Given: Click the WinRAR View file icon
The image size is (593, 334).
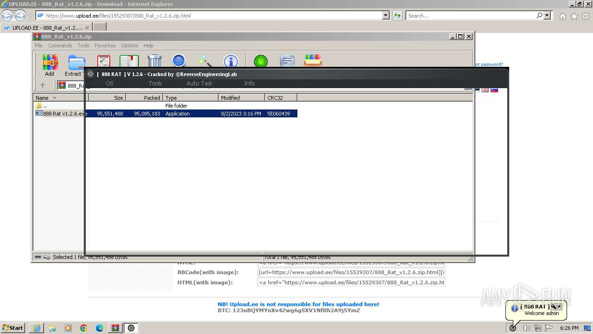Looking at the screenshot, I should tap(129, 61).
